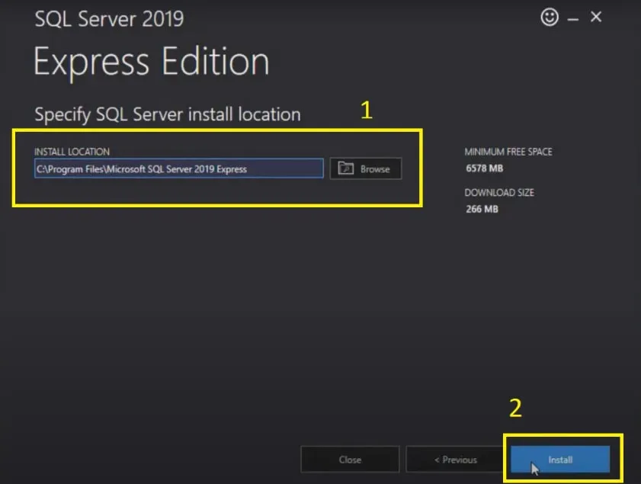Click the mouse cursor position near Install
The height and width of the screenshot is (484, 641).
[x=533, y=467]
